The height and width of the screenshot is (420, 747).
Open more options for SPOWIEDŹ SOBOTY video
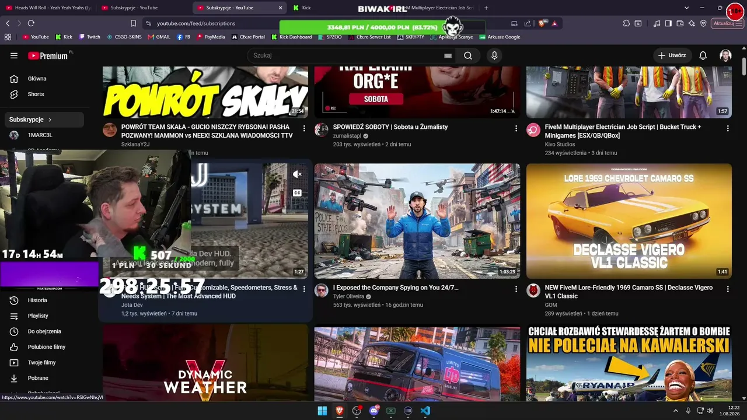[516, 128]
